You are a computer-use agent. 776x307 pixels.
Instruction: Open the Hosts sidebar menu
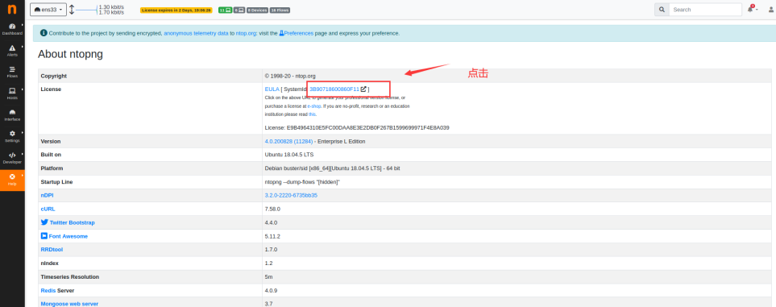pos(12,93)
